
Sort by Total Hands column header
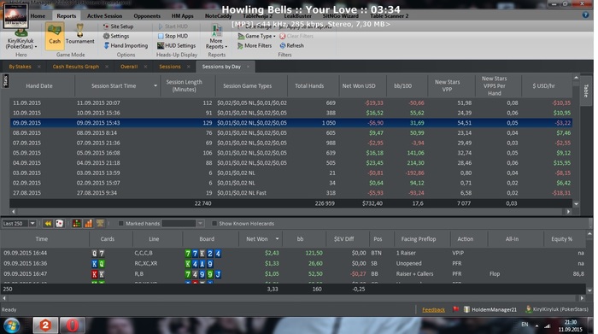(x=309, y=85)
